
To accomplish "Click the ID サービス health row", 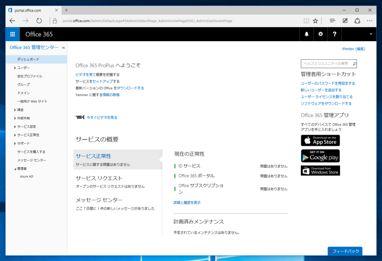I will coord(231,166).
